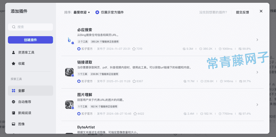Viewport: 276px width, 137px height.
Task: Click the 回答用户关于代表URL的图片的问题 description
Action: [x=101, y=100]
